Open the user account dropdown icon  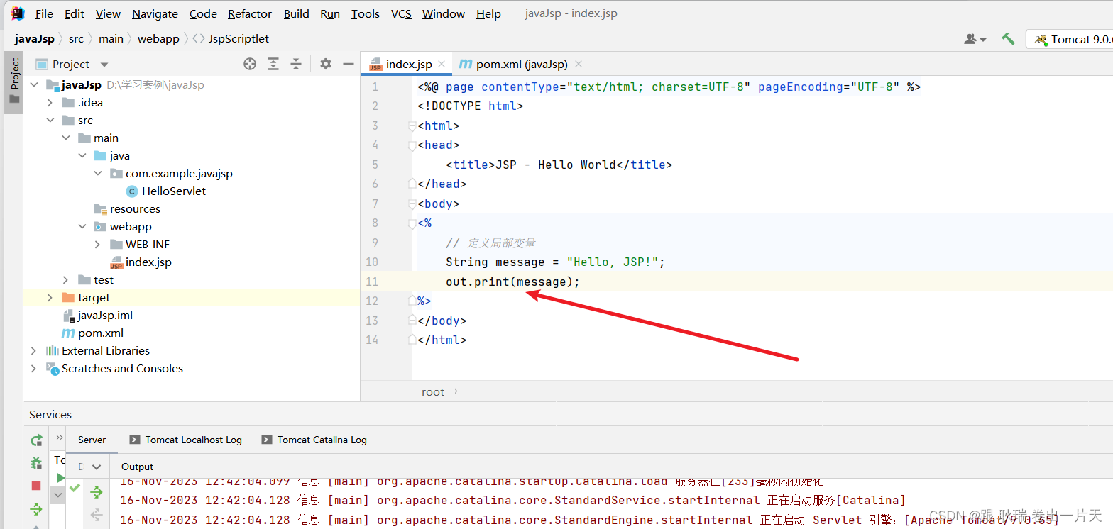(x=975, y=39)
